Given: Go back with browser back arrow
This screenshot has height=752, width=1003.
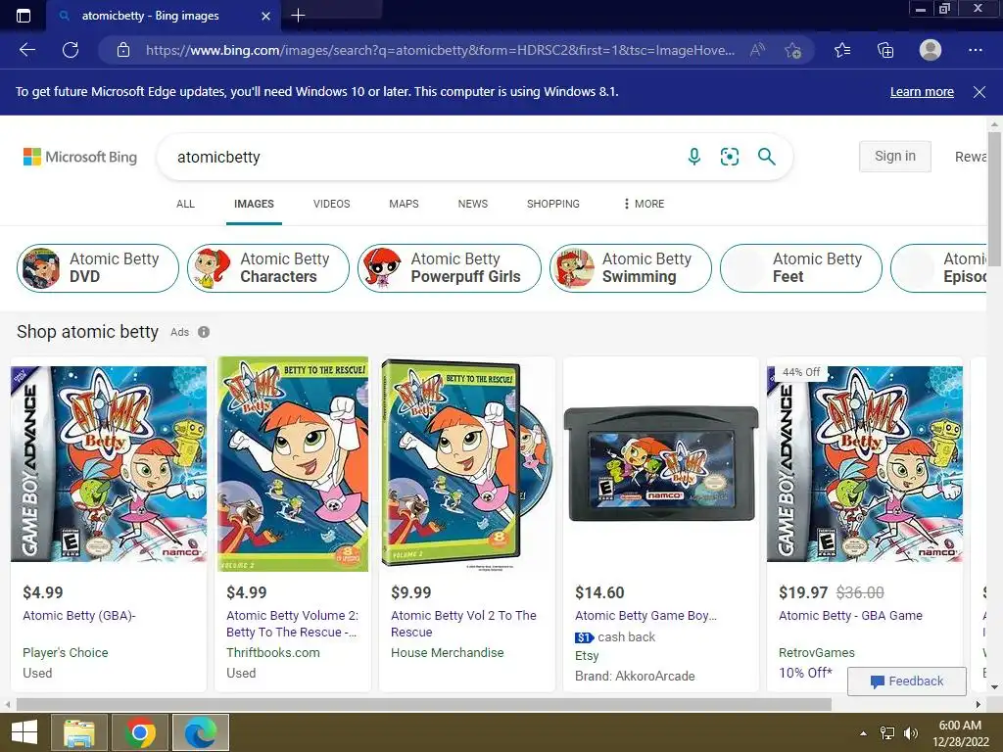Looking at the screenshot, I should (x=27, y=50).
